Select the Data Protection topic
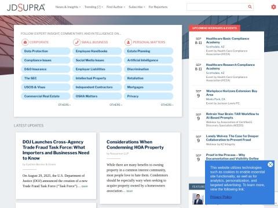The height and width of the screenshot is (208, 278). (46, 51)
